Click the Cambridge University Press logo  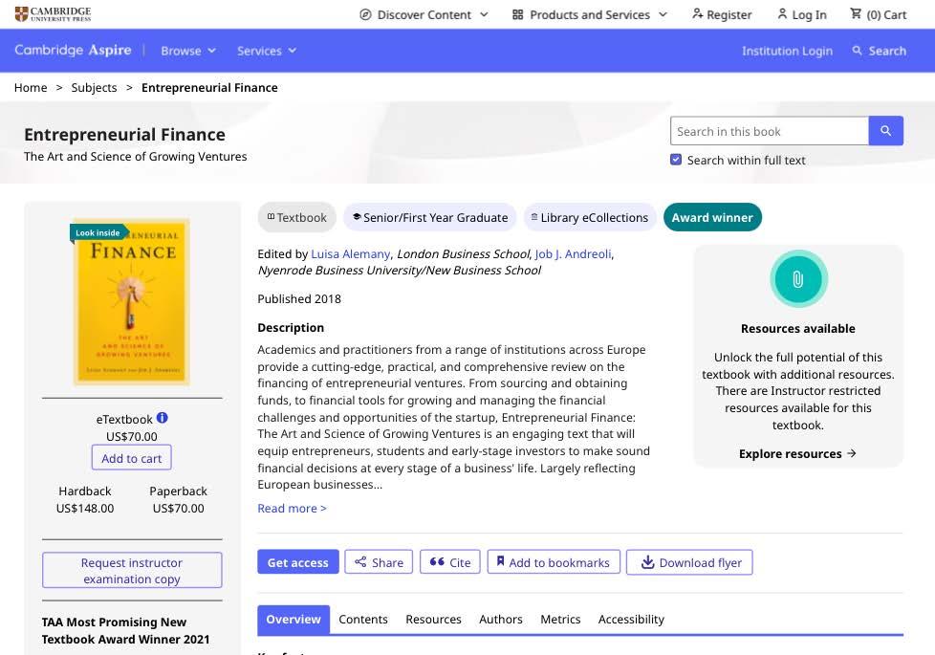(54, 13)
